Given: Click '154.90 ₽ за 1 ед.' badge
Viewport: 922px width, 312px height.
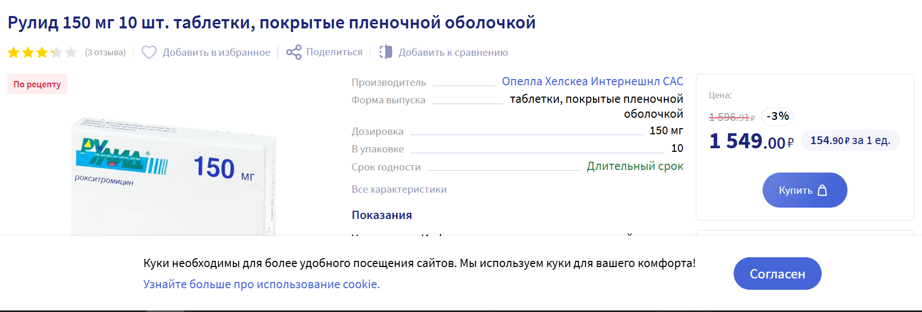Looking at the screenshot, I should tap(850, 141).
